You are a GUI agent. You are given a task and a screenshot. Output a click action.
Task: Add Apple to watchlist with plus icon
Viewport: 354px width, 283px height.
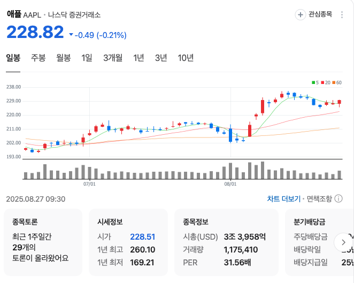pos(301,14)
